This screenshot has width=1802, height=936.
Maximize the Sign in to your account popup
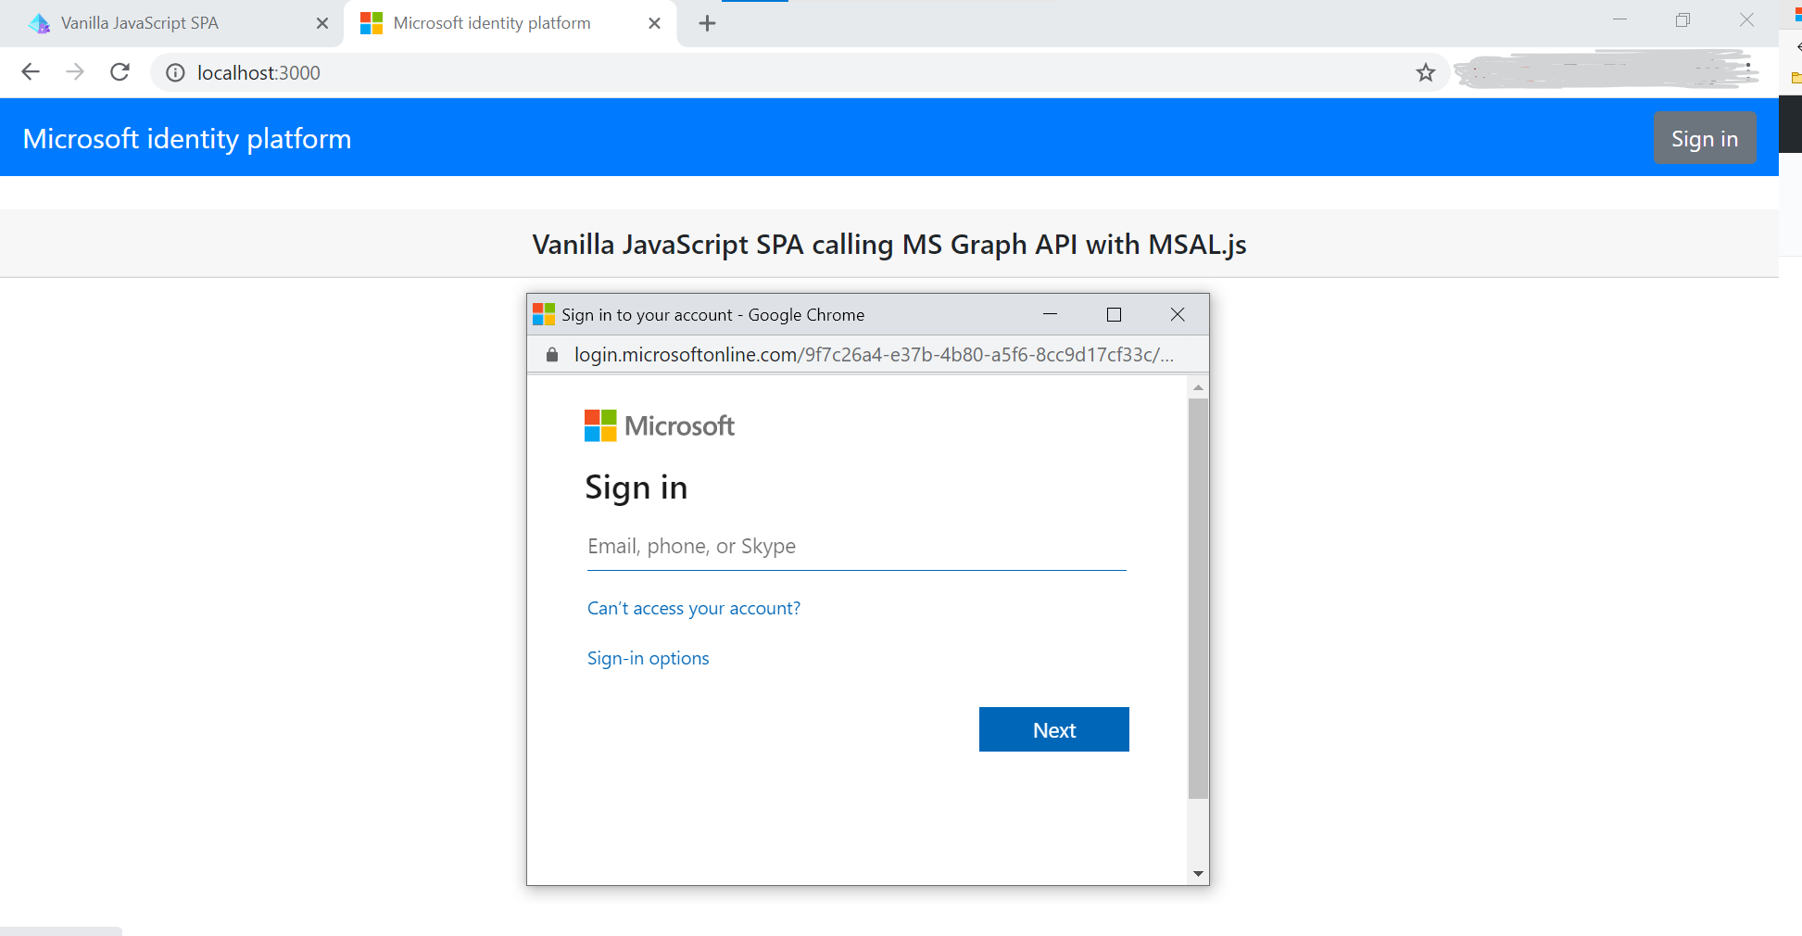[x=1114, y=314]
